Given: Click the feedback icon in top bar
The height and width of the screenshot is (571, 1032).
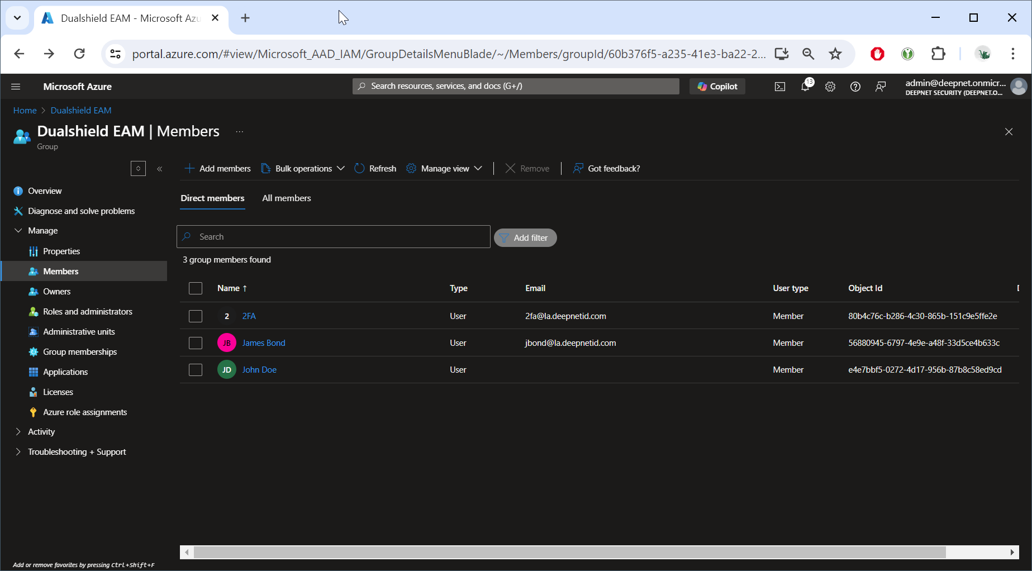Looking at the screenshot, I should tap(881, 87).
